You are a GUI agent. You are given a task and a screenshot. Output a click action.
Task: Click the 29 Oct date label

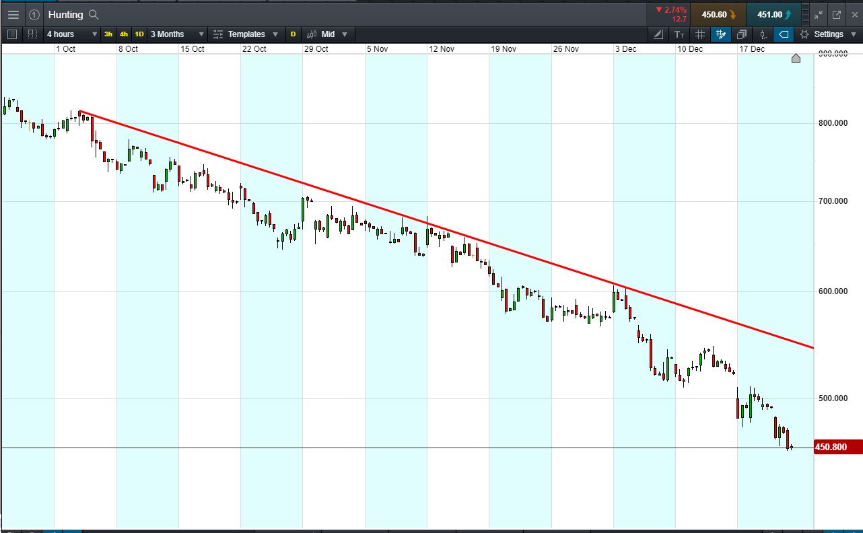(316, 49)
